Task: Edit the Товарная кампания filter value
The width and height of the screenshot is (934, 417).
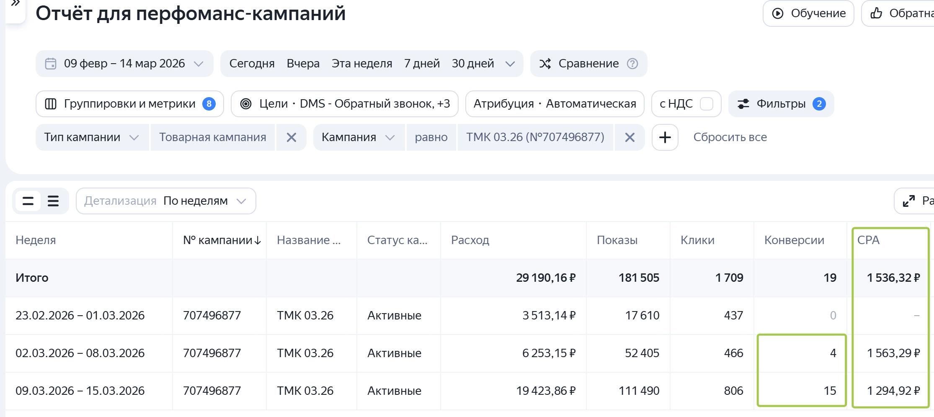Action: [x=213, y=137]
